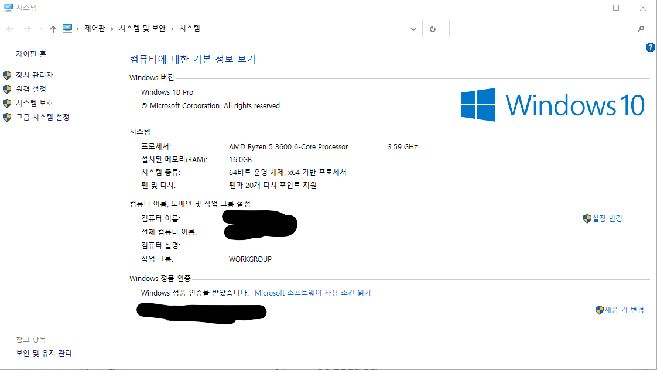657x370 pixels.
Task: Select 시스템 breadcrumb in address bar
Action: coord(190,28)
